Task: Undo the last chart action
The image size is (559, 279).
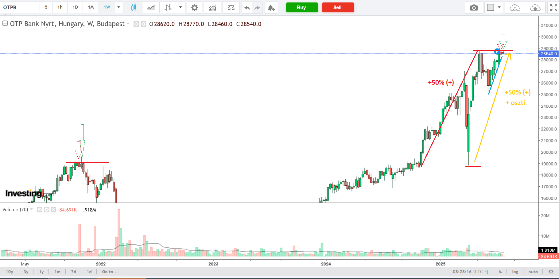Action: [x=247, y=7]
